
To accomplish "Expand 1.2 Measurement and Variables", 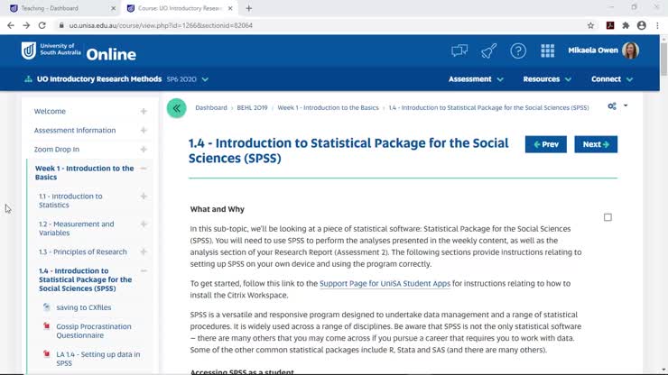I will pyautogui.click(x=144, y=224).
